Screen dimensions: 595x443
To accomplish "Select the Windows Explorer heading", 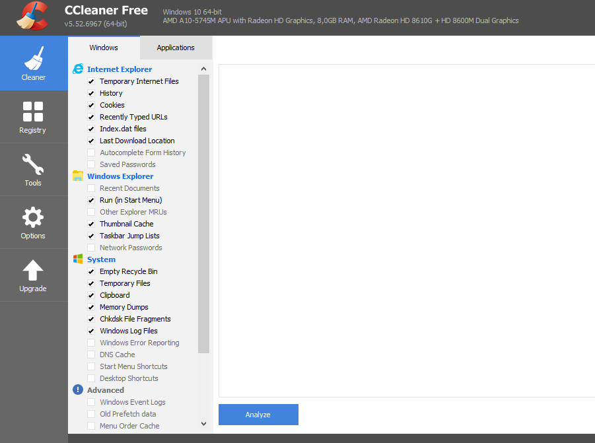I will [120, 176].
